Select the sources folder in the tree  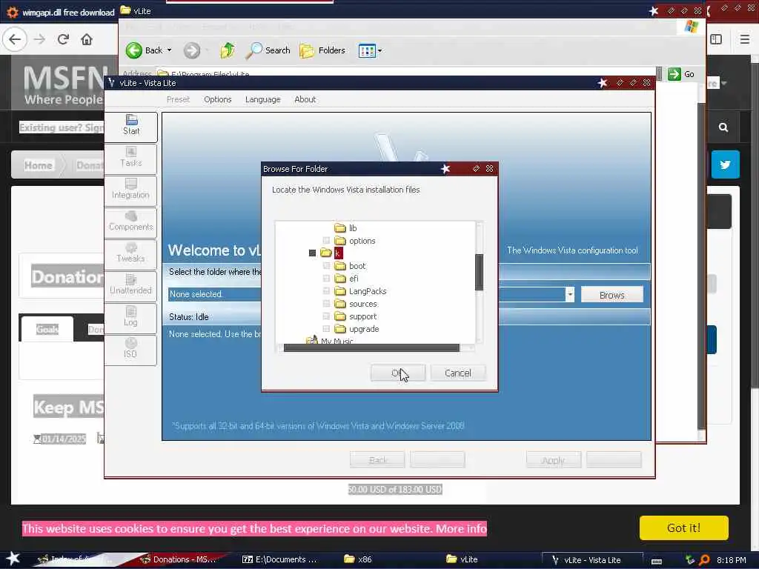coord(362,304)
